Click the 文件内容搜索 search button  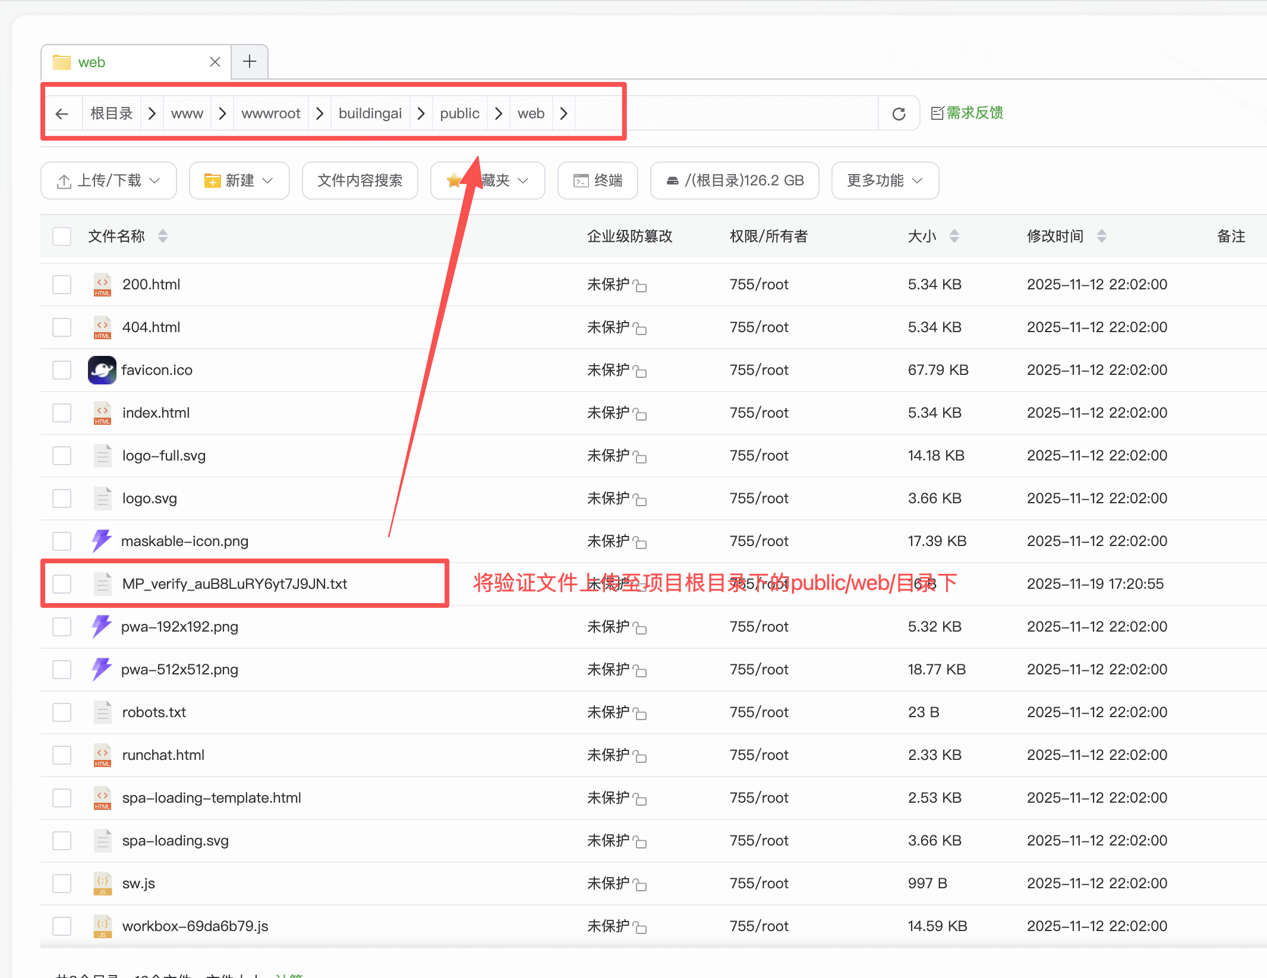pyautogui.click(x=360, y=180)
